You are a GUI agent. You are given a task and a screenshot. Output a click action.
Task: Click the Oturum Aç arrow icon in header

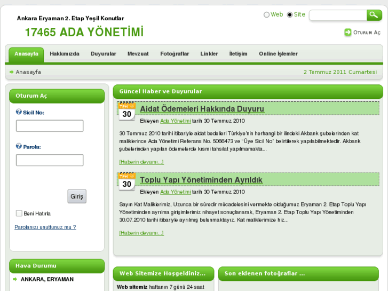tap(347, 32)
